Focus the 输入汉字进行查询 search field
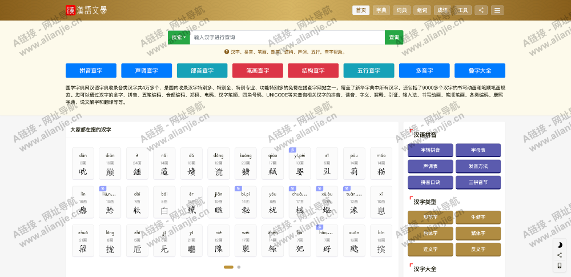Viewport: 571px width, 277px height. pos(287,38)
